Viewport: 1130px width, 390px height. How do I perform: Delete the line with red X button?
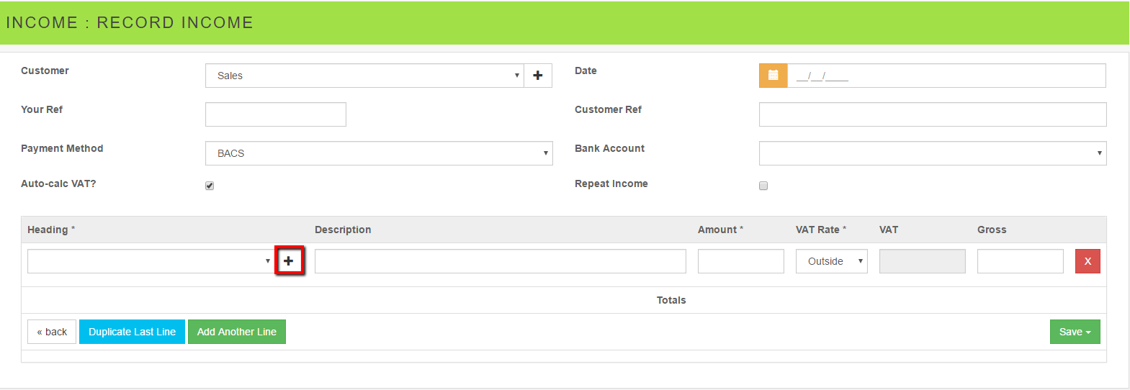1087,261
